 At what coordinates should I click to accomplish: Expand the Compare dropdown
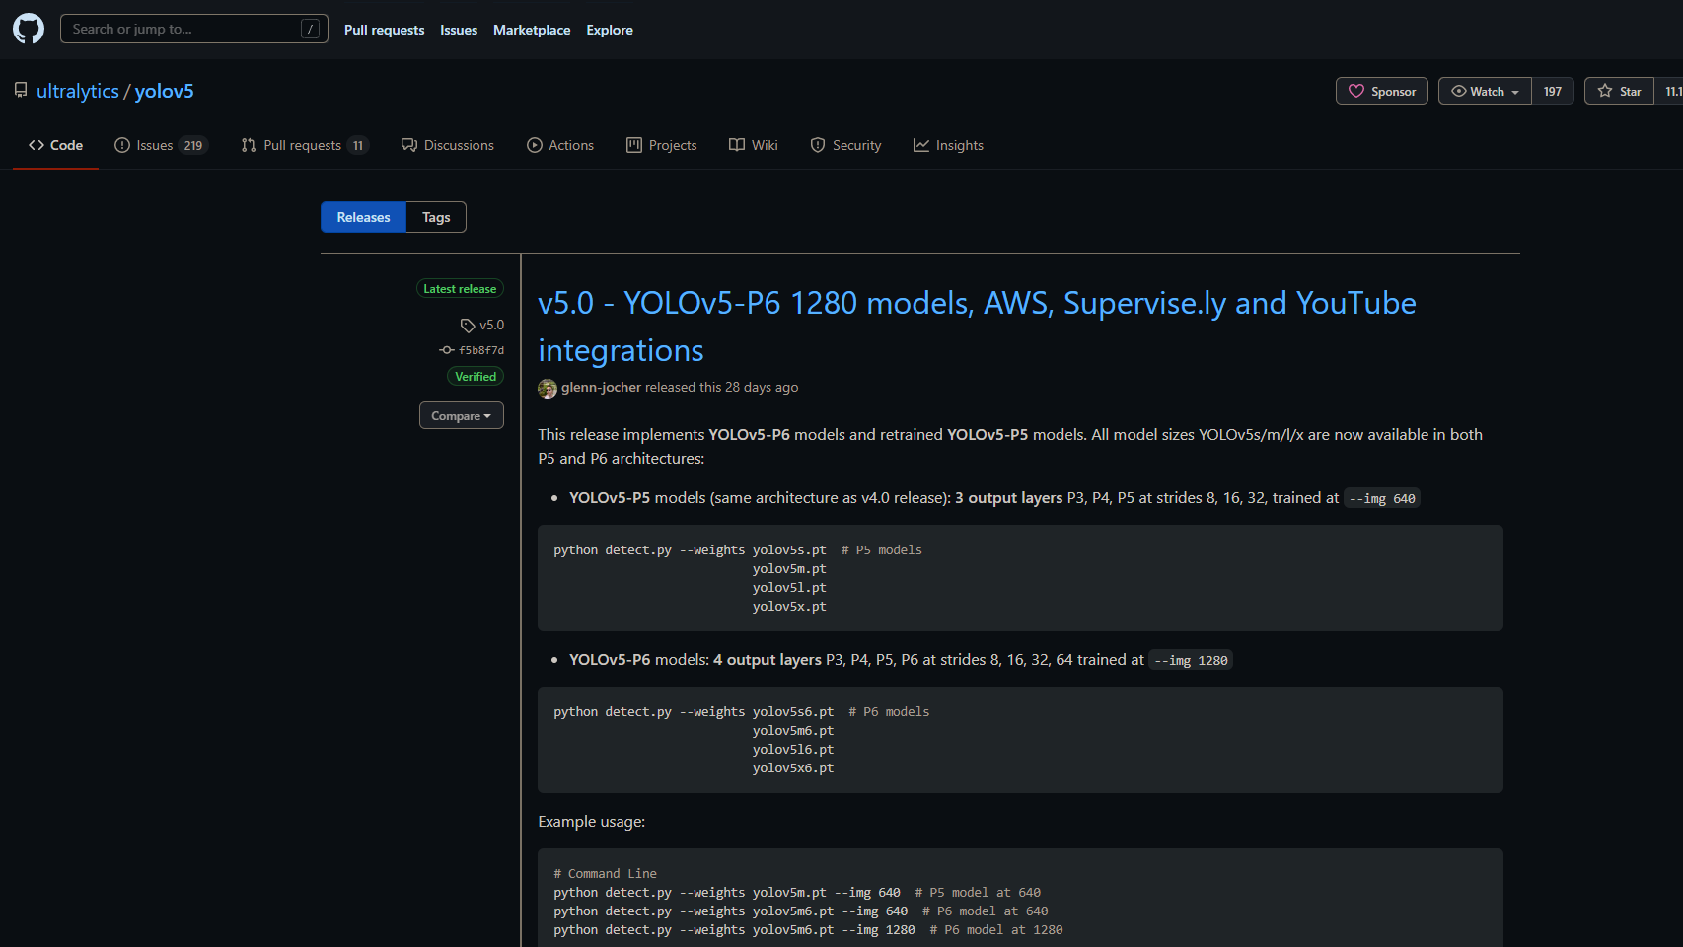[462, 415]
